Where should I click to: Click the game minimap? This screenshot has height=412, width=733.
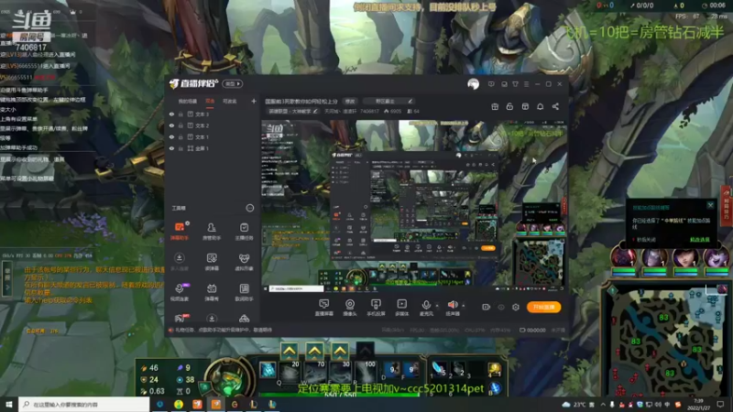coord(667,341)
